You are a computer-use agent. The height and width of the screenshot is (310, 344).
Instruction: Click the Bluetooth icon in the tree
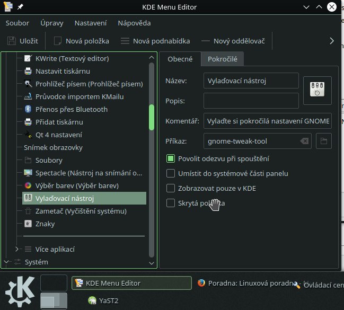(28, 109)
